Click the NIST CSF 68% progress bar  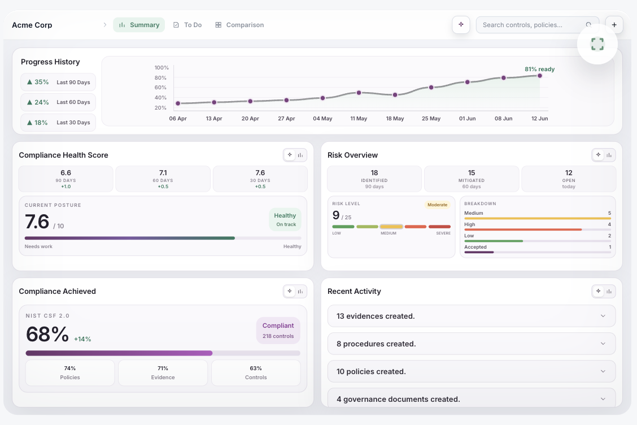[163, 353]
